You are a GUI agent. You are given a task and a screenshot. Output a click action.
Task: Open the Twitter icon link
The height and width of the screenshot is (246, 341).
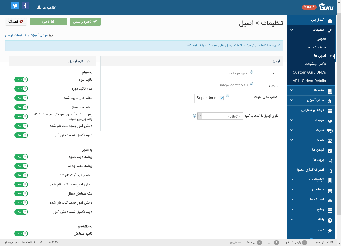pos(15,6)
